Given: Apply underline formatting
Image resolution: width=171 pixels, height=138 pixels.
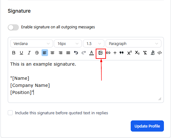Looking at the screenshot, I should click(21, 53).
